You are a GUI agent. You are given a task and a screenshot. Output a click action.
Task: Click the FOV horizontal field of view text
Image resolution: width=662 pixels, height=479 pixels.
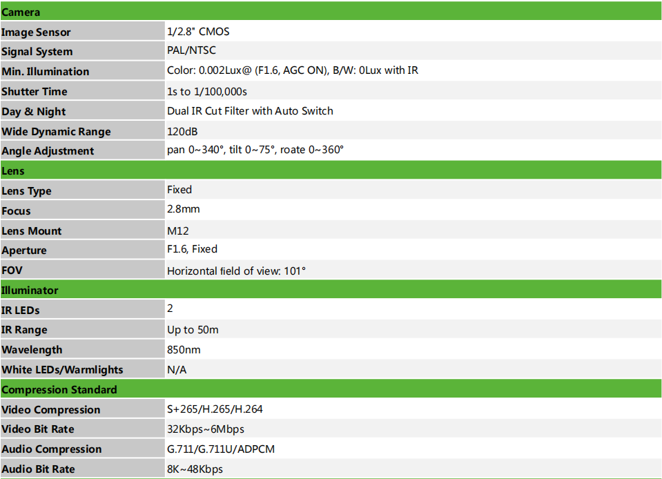pyautogui.click(x=236, y=271)
